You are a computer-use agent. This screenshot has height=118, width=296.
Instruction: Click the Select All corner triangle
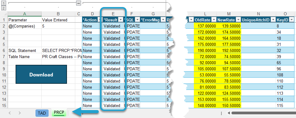6,14
